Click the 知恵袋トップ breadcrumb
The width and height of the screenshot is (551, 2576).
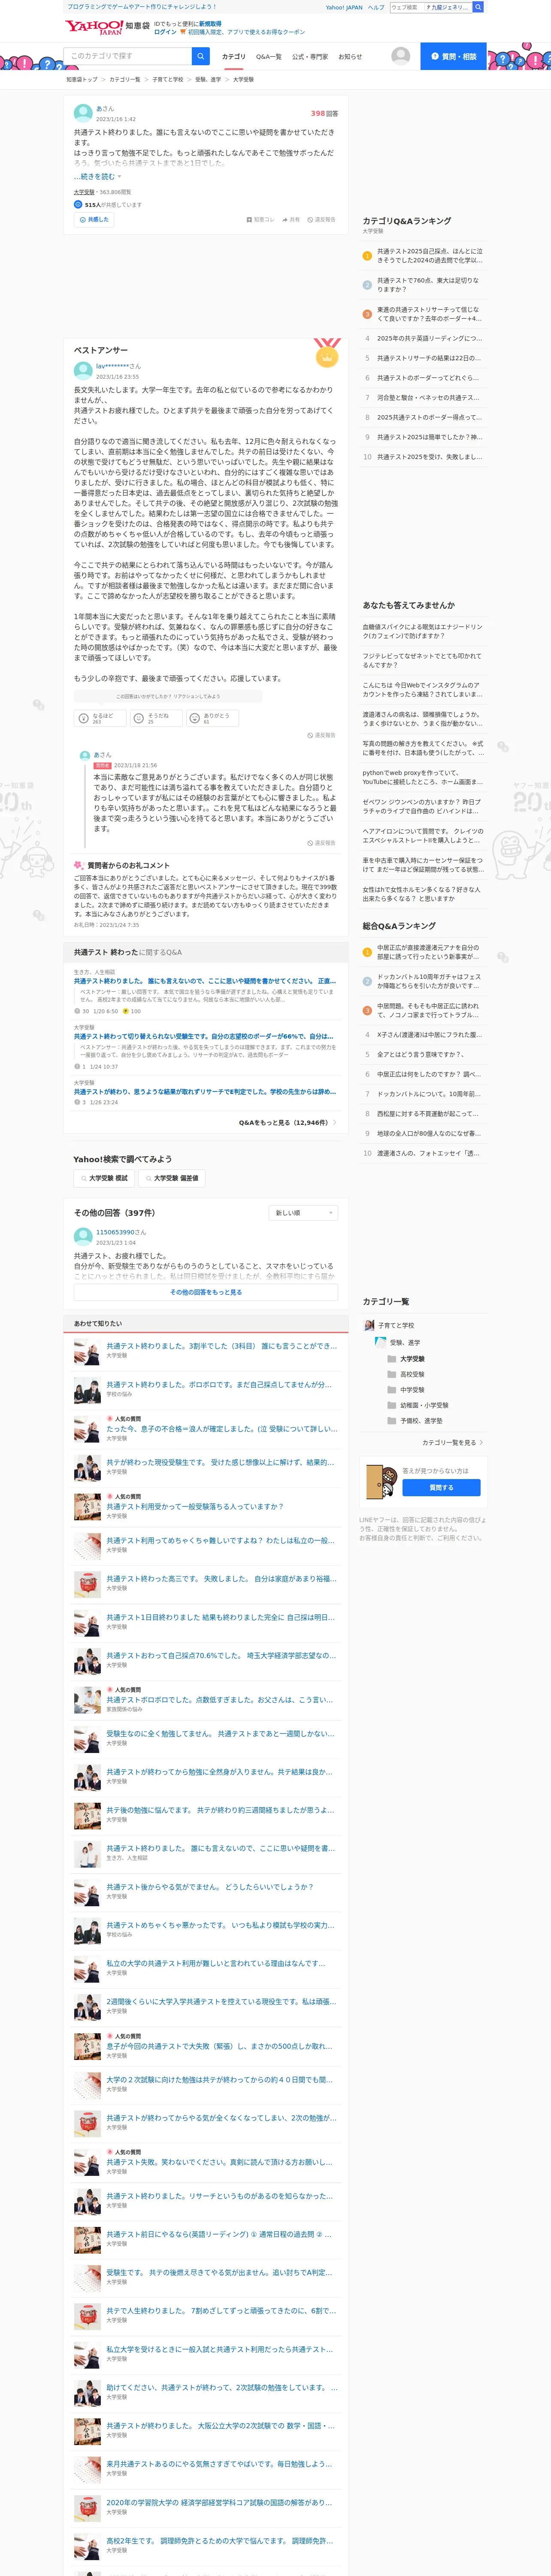82,79
